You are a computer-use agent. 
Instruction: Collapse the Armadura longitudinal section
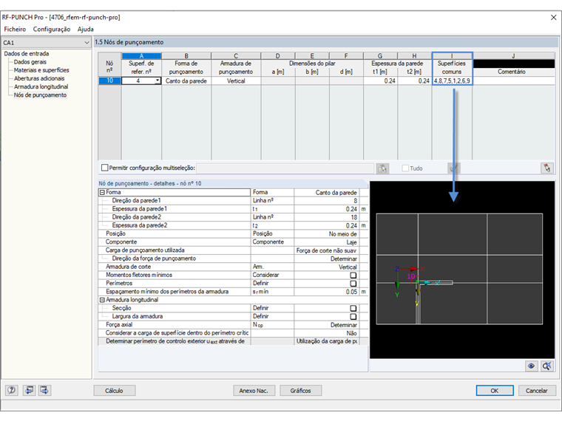(102, 300)
